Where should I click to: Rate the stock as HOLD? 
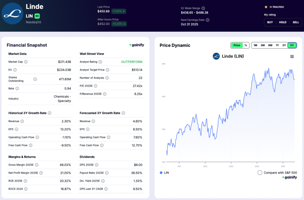pyautogui.click(x=283, y=22)
